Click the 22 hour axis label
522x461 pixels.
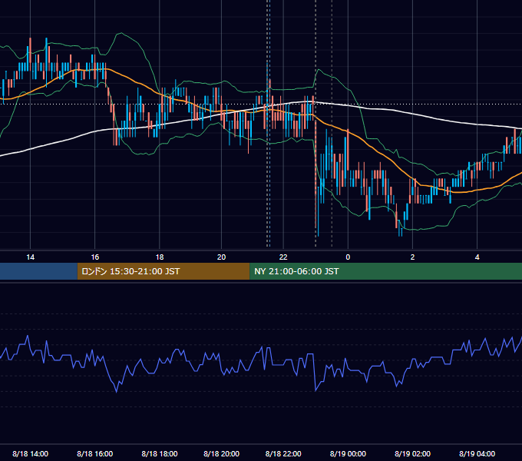point(283,257)
